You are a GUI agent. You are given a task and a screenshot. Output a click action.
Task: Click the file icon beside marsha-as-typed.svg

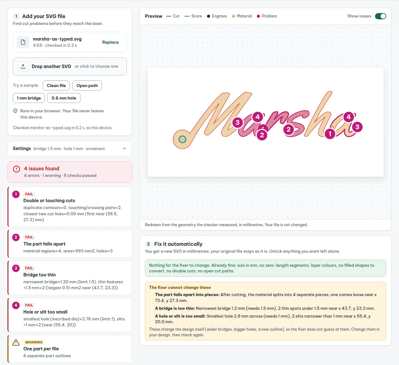point(23,42)
